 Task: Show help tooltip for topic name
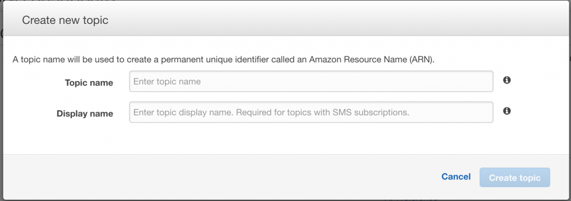point(506,80)
